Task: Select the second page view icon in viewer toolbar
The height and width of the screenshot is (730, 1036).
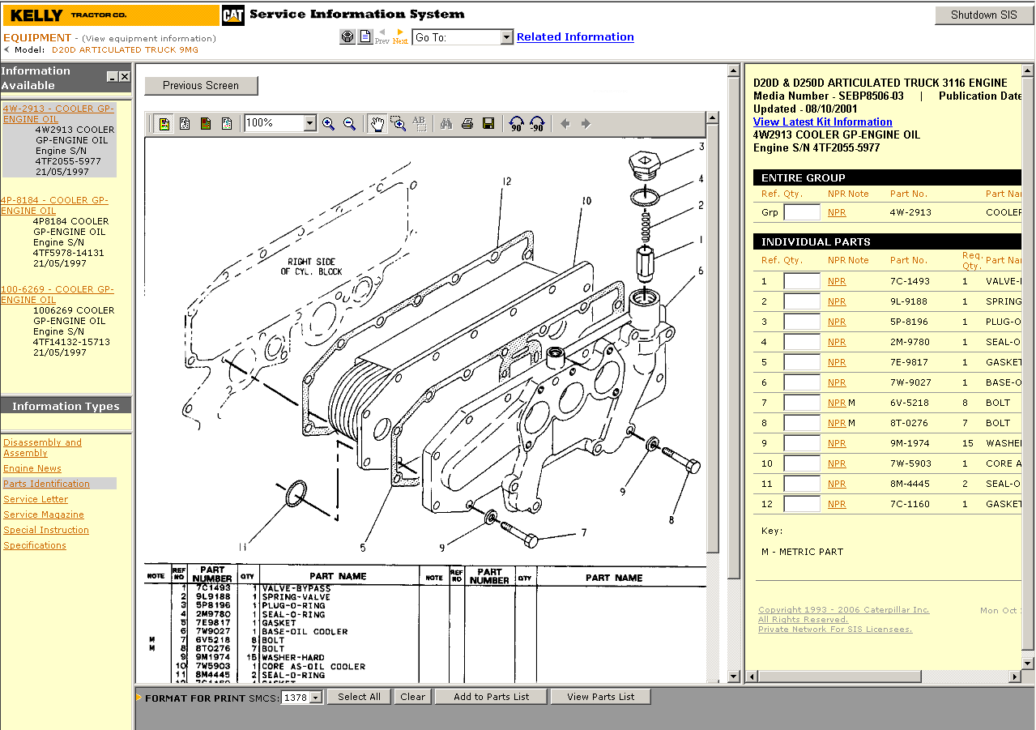Action: (185, 123)
